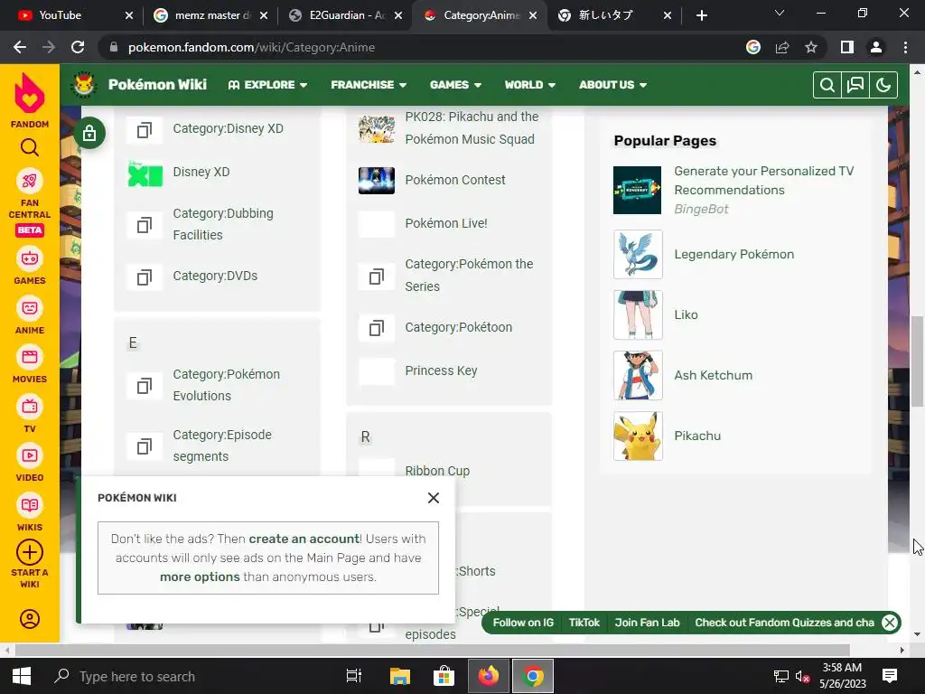
Task: Open Pikachu popular page thumbnail
Action: [x=638, y=436]
